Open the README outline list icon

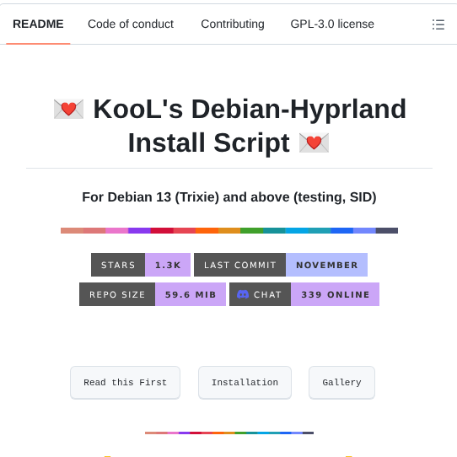tap(438, 24)
